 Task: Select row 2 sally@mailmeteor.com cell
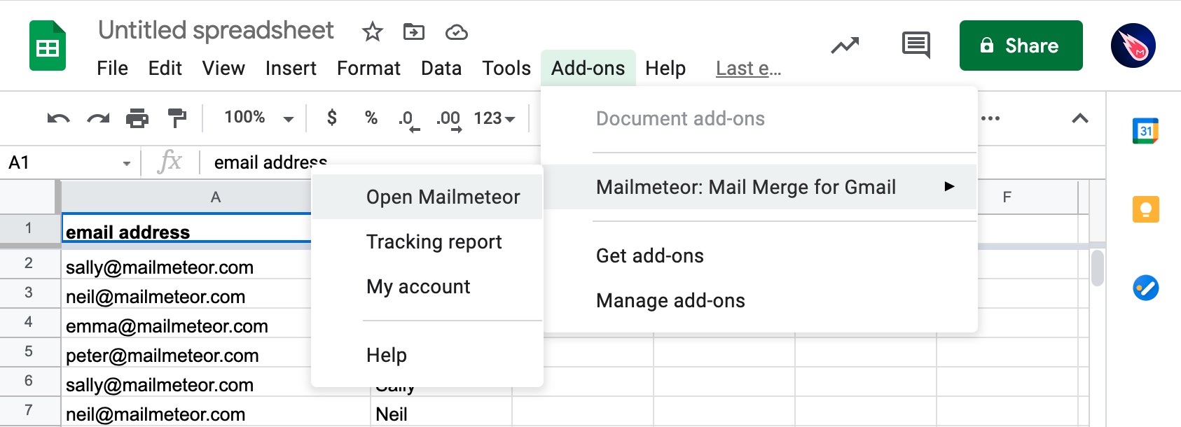(x=187, y=265)
